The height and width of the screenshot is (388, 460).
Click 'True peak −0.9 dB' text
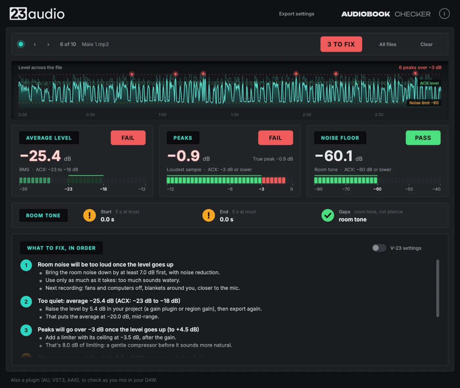(273, 159)
